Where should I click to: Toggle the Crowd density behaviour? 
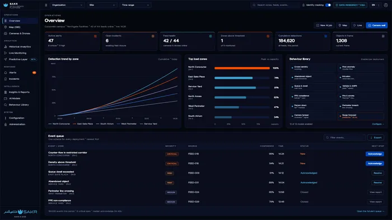(312, 68)
